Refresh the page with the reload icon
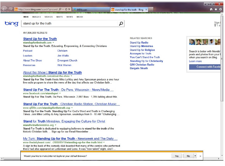The width and height of the screenshot is (225, 166). tap(66, 9)
